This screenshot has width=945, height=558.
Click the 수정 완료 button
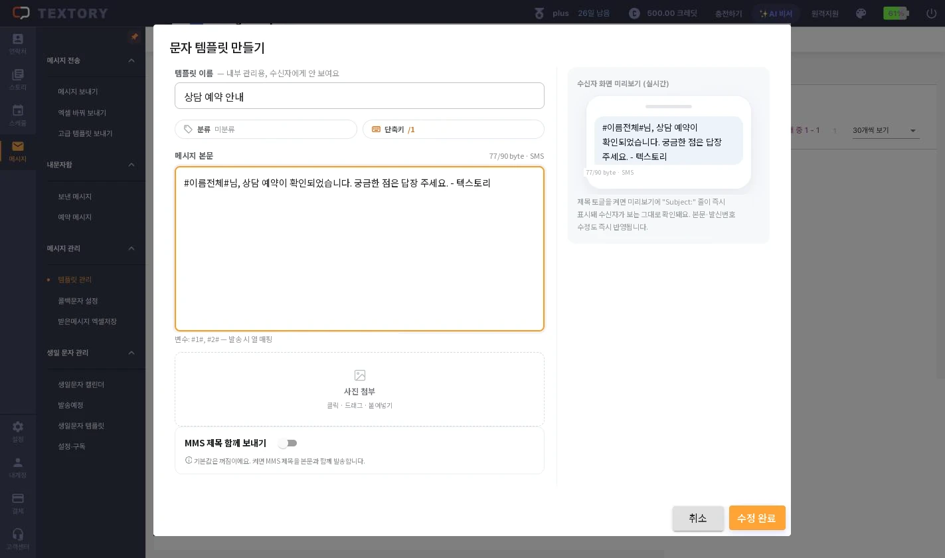tap(757, 518)
